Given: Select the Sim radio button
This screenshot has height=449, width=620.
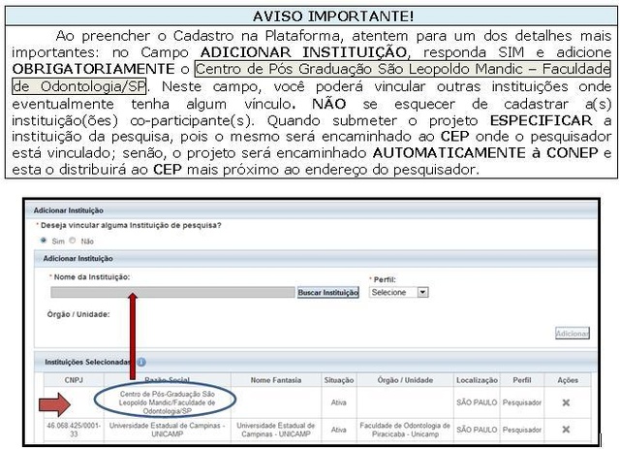Looking at the screenshot, I should 43,240.
